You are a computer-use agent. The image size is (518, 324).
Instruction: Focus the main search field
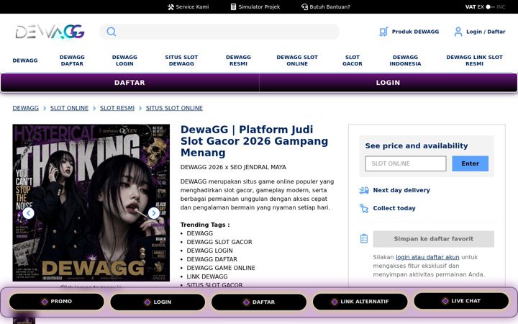(219, 32)
